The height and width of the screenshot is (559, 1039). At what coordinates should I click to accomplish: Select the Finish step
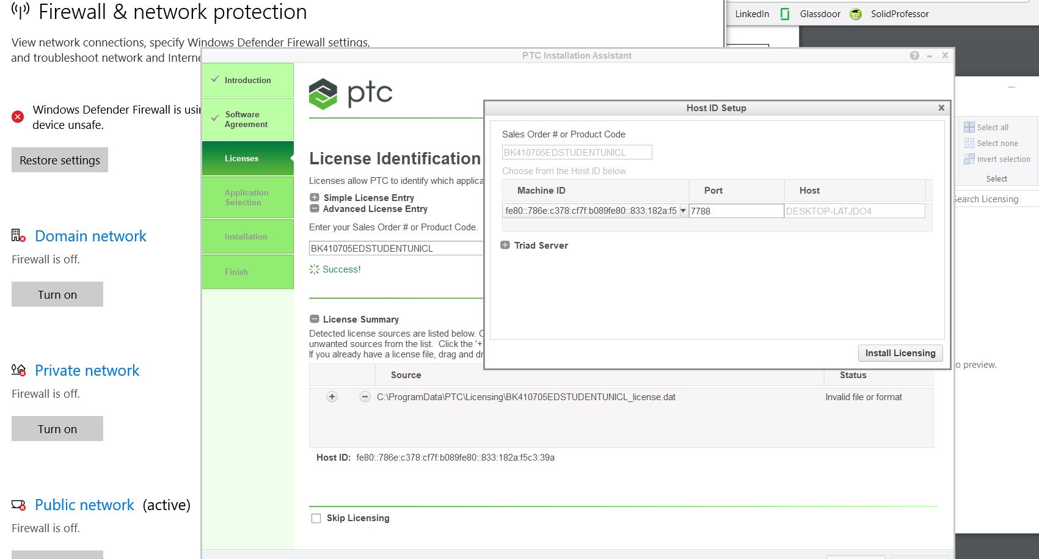[247, 272]
